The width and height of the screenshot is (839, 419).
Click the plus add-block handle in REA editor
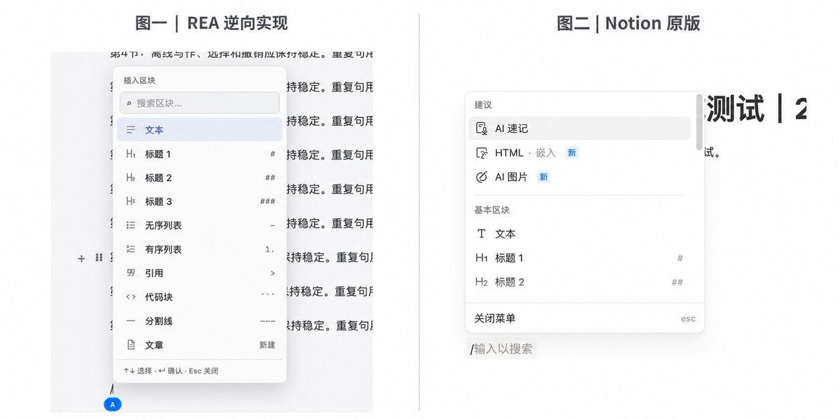(x=81, y=258)
